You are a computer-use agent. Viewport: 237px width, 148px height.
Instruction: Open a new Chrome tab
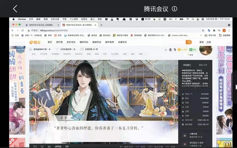[x=101, y=25]
